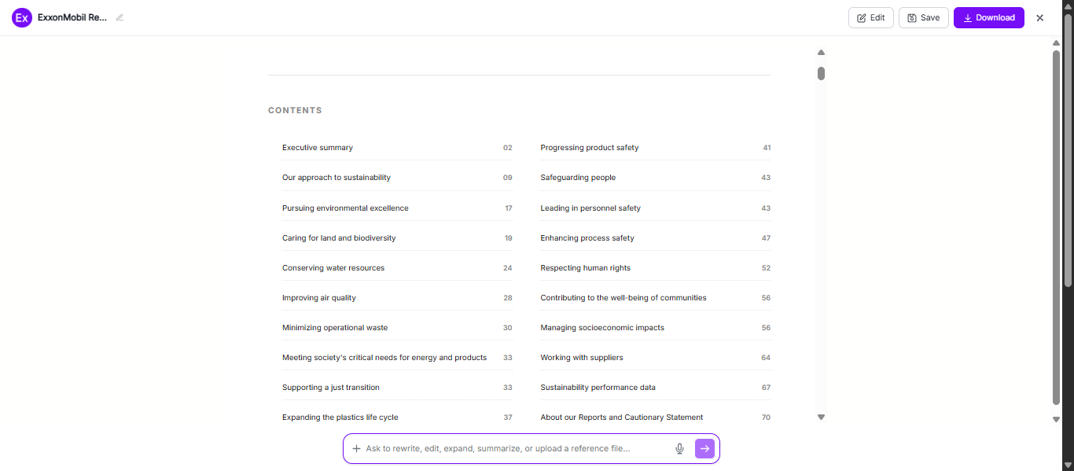Click page number 30 in contents
1074x471 pixels.
[x=508, y=328]
